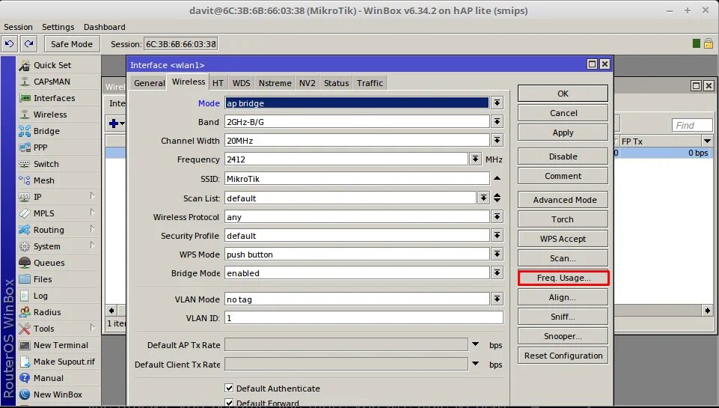Open the Wireless Protocol dropdown
Viewport: 719px width, 408px height.
click(497, 216)
